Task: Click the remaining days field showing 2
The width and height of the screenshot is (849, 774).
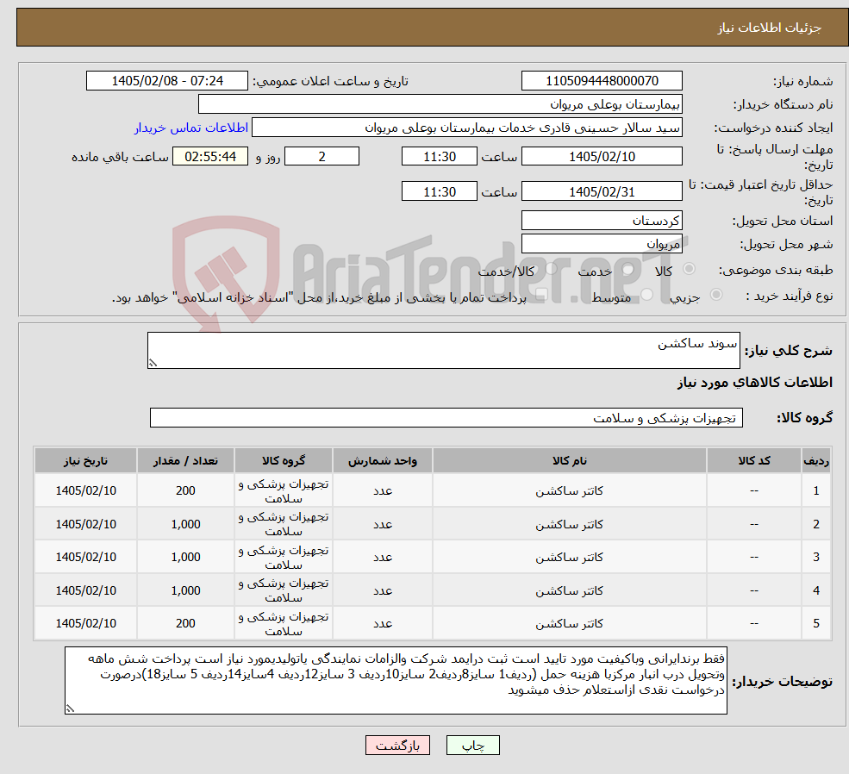Action: click(321, 156)
